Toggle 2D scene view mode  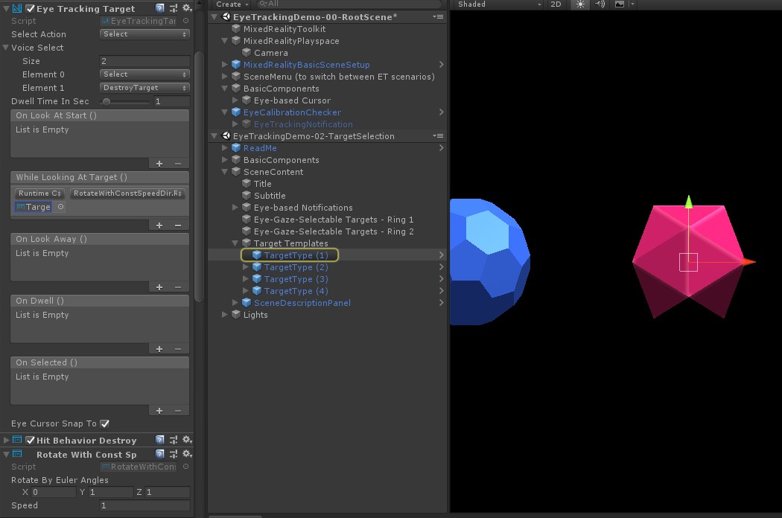556,4
